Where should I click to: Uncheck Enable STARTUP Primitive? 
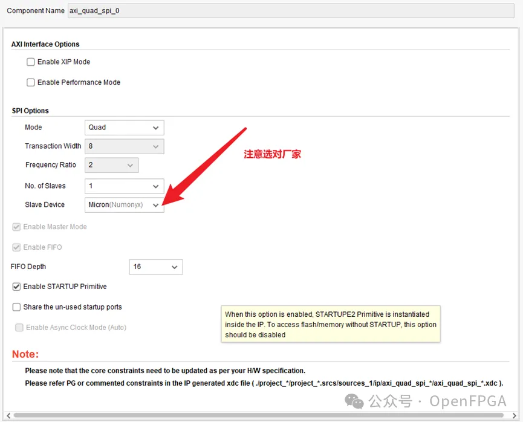coord(17,287)
